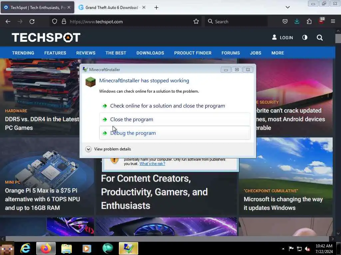Click the LOGIN link

click(x=282, y=38)
